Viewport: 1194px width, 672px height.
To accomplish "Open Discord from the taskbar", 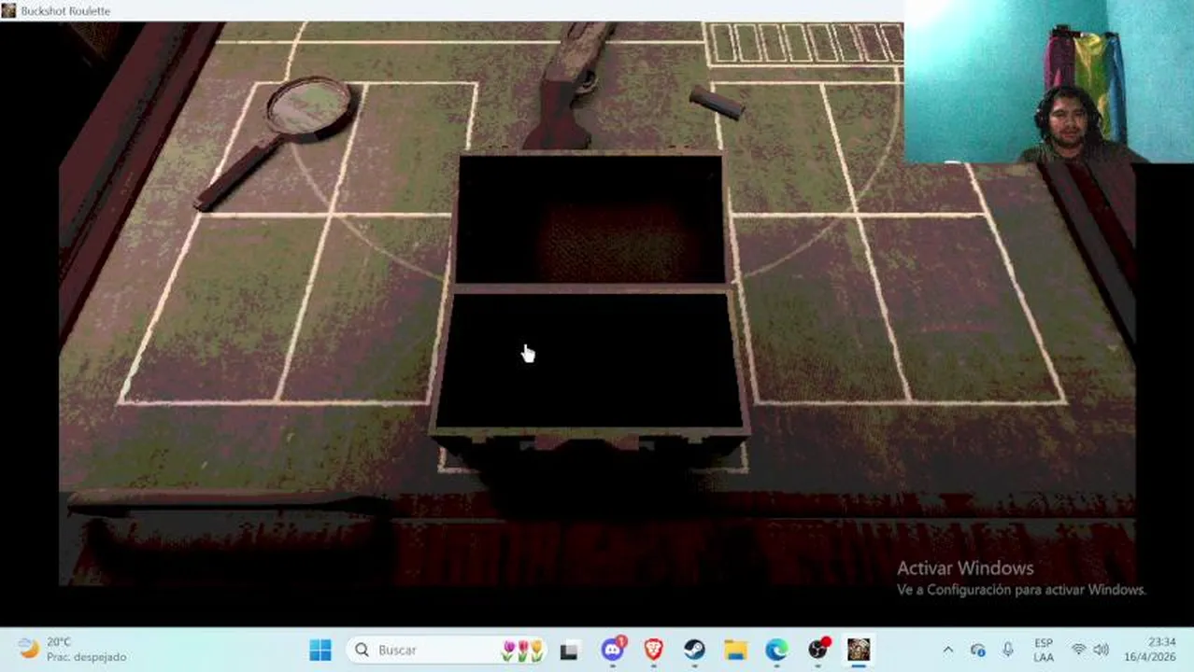I will click(613, 650).
